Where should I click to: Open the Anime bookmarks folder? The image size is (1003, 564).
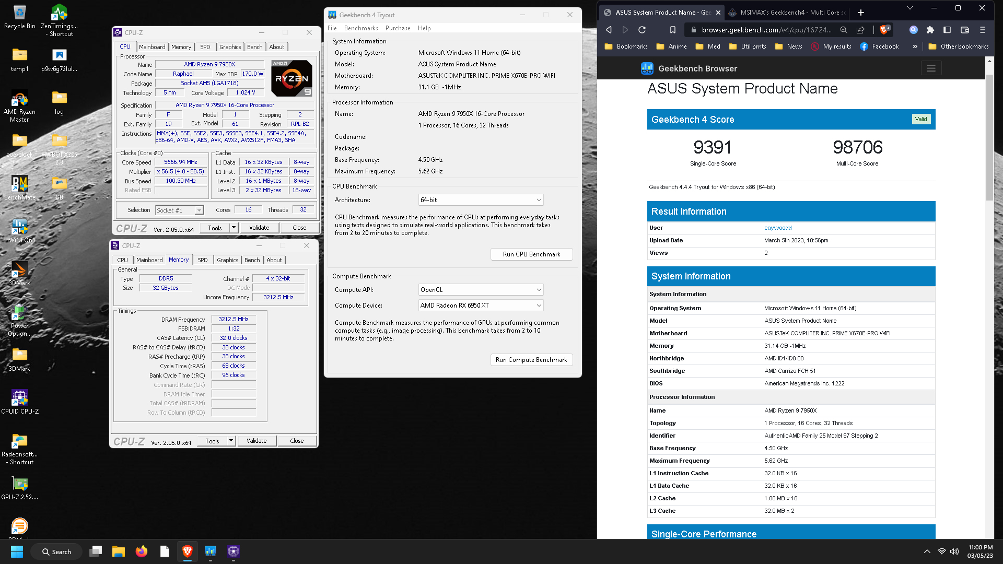pyautogui.click(x=672, y=46)
